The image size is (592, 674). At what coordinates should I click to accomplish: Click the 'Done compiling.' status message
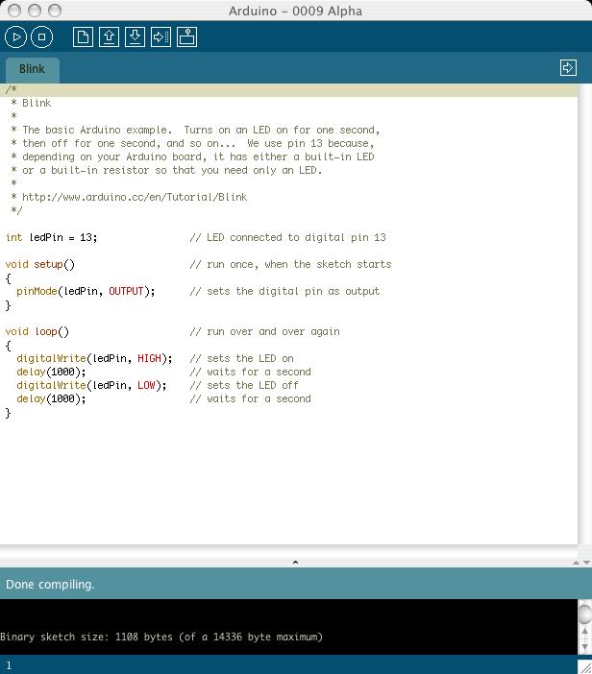50,585
